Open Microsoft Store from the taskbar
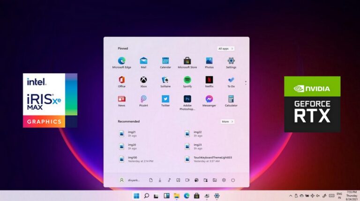The image size is (360, 201). pos(196,196)
